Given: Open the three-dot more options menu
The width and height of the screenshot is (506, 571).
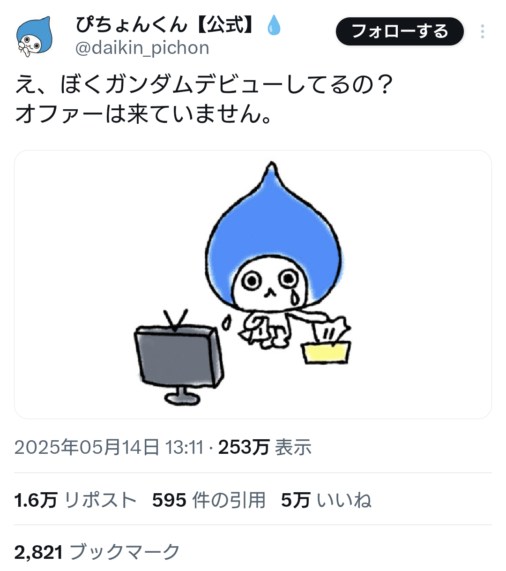Looking at the screenshot, I should point(482,31).
